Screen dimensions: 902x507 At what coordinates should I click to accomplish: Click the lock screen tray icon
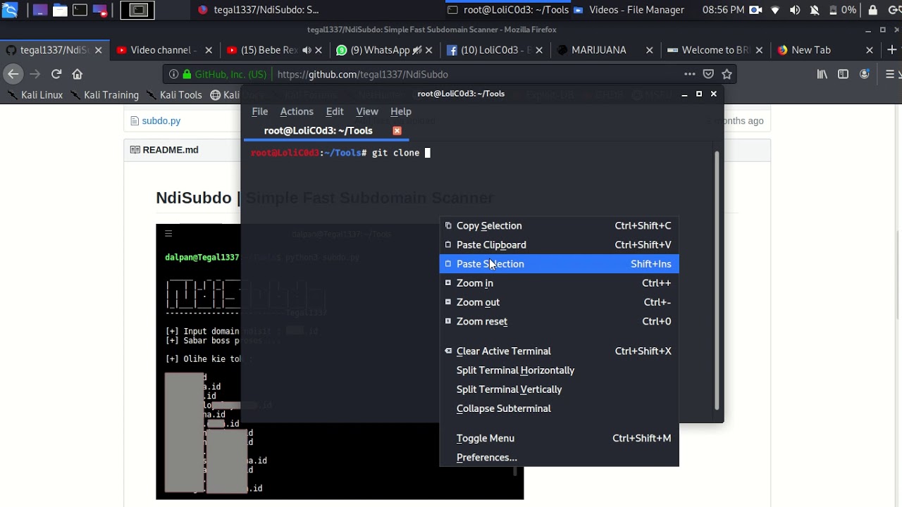coord(872,10)
